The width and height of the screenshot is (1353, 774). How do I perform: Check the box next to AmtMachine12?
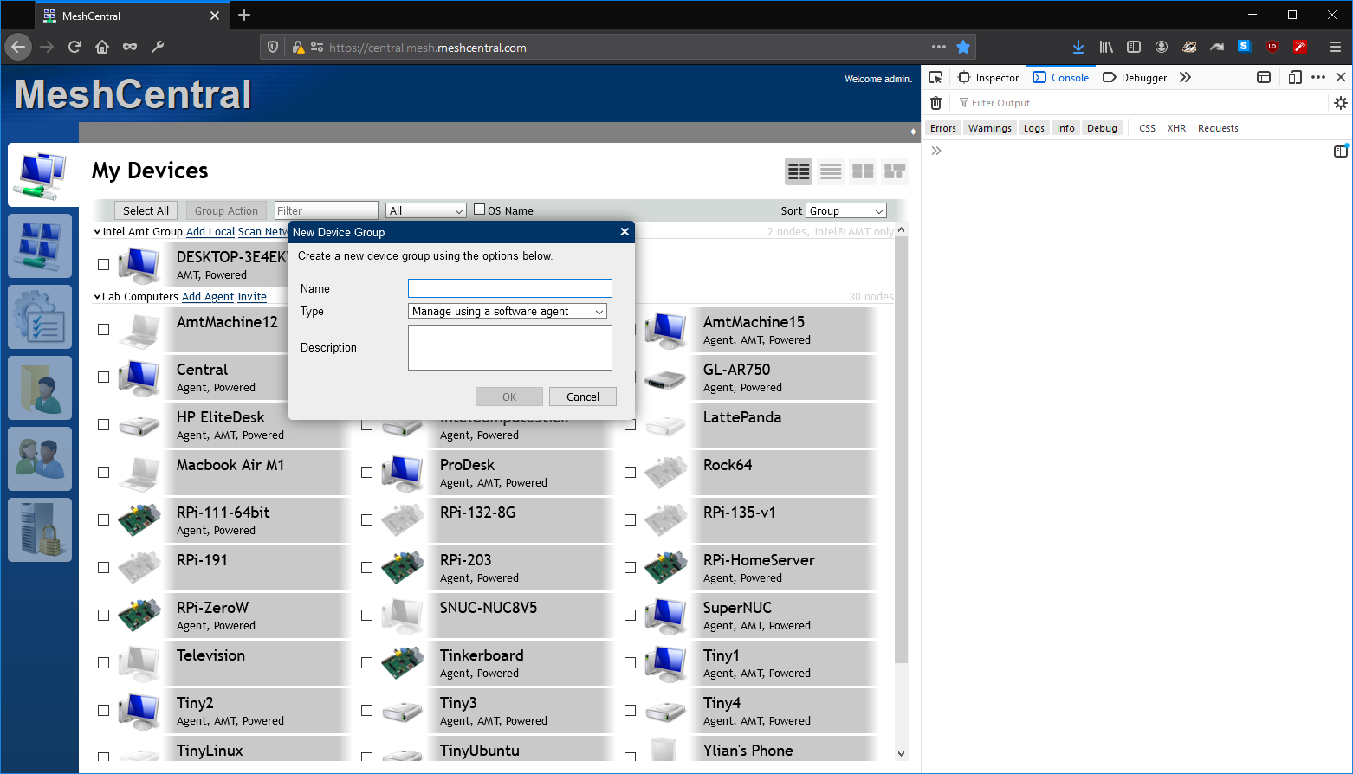click(103, 330)
